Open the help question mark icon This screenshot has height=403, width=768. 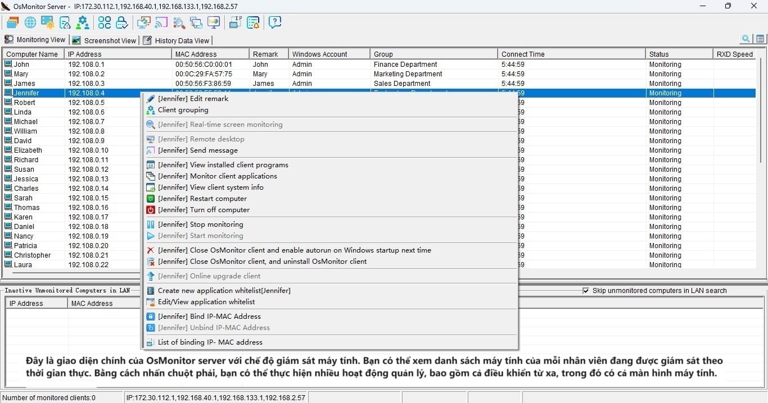[275, 22]
